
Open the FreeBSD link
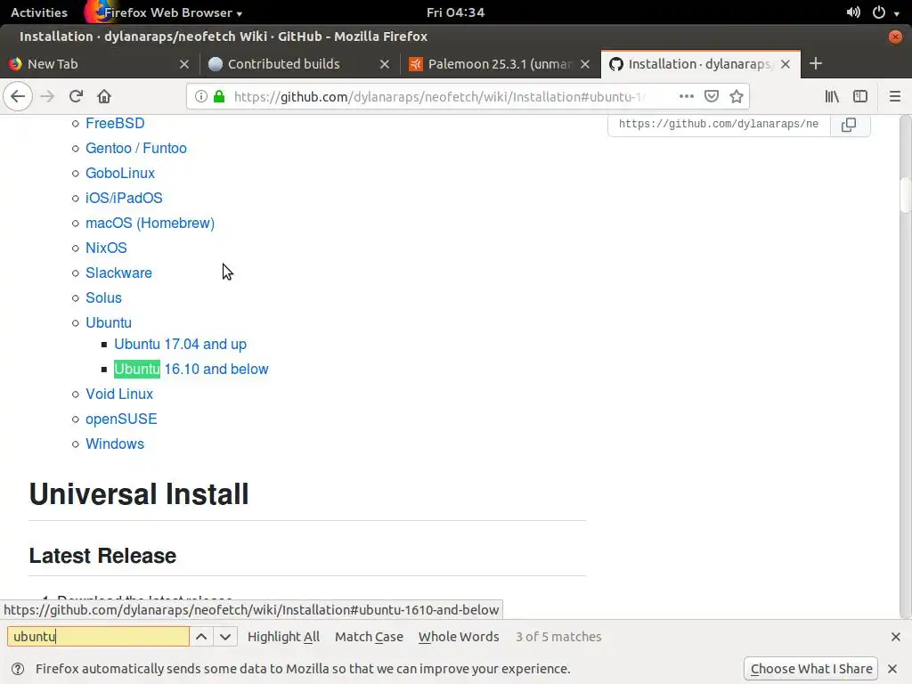tap(115, 123)
